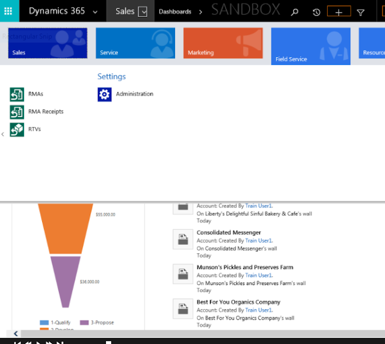Image resolution: width=385 pixels, height=344 pixels.
Task: Open the app launcher waffle icon
Action: (x=8, y=11)
